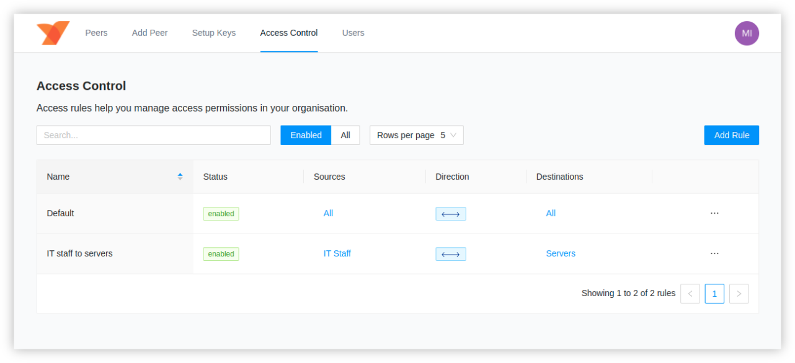Open the Setup Keys tab
The image size is (795, 363).
pos(214,33)
